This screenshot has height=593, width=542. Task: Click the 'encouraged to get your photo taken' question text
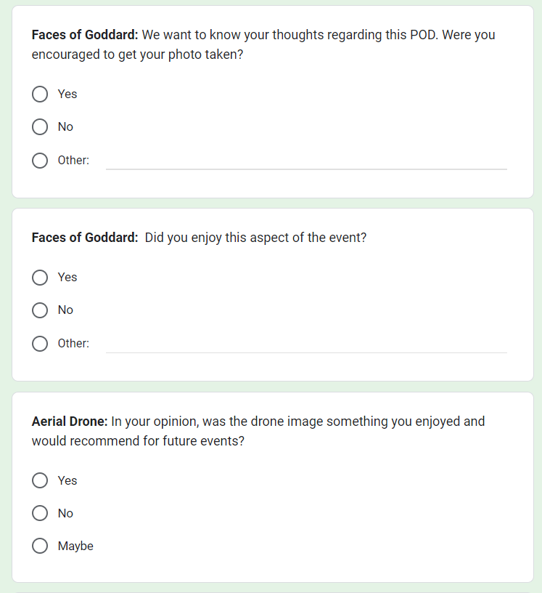137,55
